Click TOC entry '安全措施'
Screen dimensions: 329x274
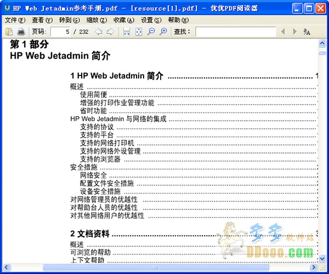pyautogui.click(x=84, y=167)
